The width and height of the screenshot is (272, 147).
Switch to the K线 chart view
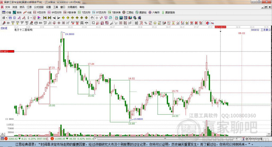pos(27,12)
